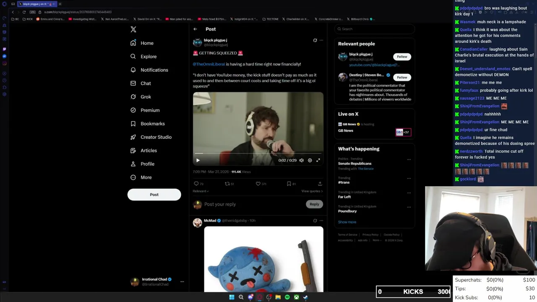Image resolution: width=537 pixels, height=302 pixels.
Task: Click the Bookmarks bookmark icon in the sidebar
Action: tap(133, 124)
